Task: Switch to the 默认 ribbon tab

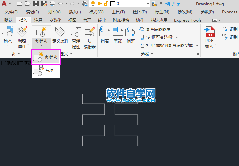Action: 8,20
